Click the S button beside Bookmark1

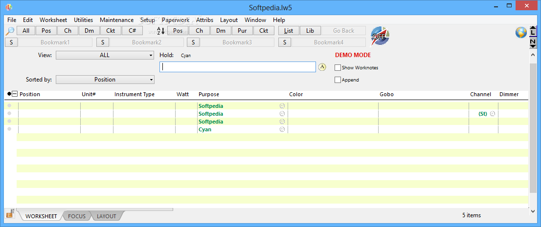[x=11, y=42]
